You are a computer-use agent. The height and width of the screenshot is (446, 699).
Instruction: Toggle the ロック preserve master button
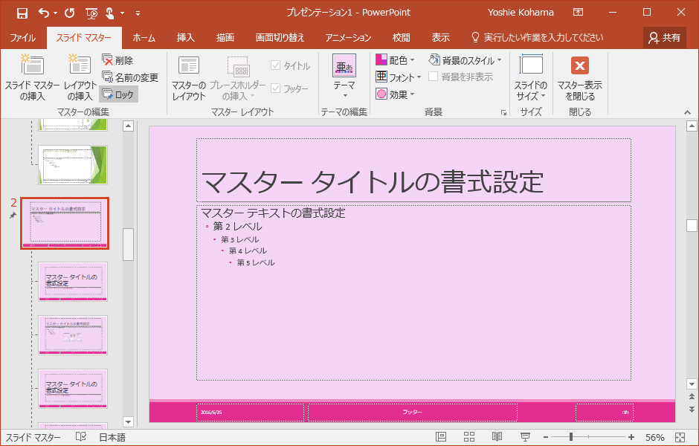[x=118, y=94]
